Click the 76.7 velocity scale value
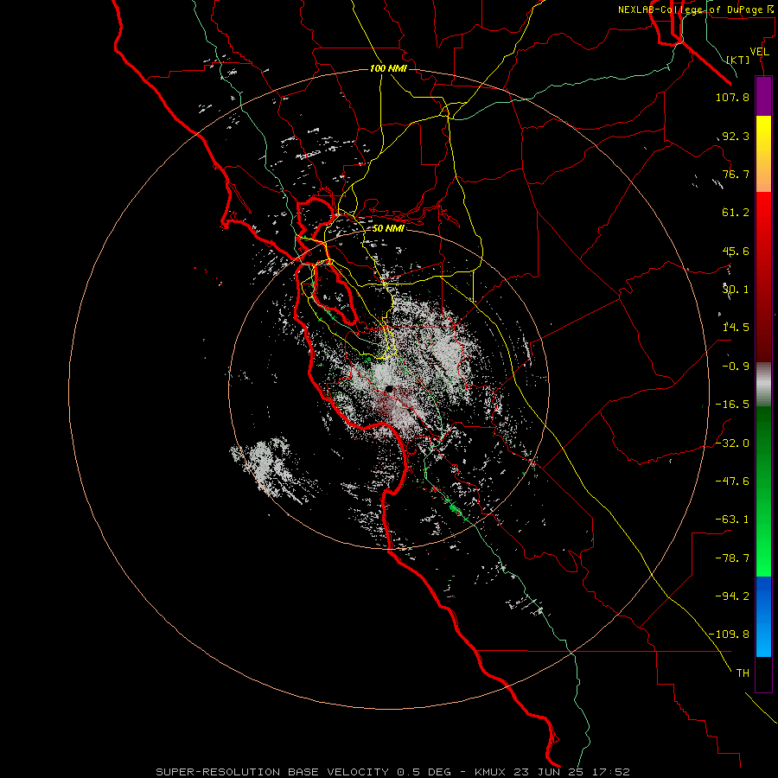The width and height of the screenshot is (778, 778). (736, 174)
